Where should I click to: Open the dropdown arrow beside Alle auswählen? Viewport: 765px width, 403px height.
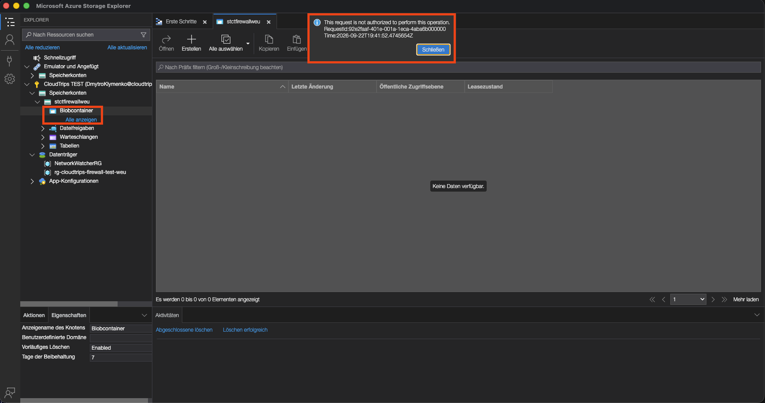pyautogui.click(x=248, y=43)
